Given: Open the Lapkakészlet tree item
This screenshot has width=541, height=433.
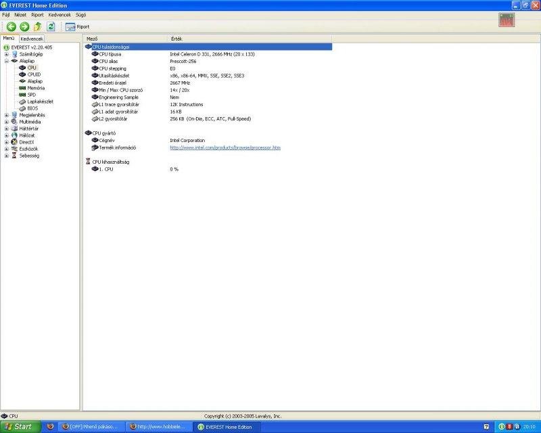Looking at the screenshot, I should (40, 101).
